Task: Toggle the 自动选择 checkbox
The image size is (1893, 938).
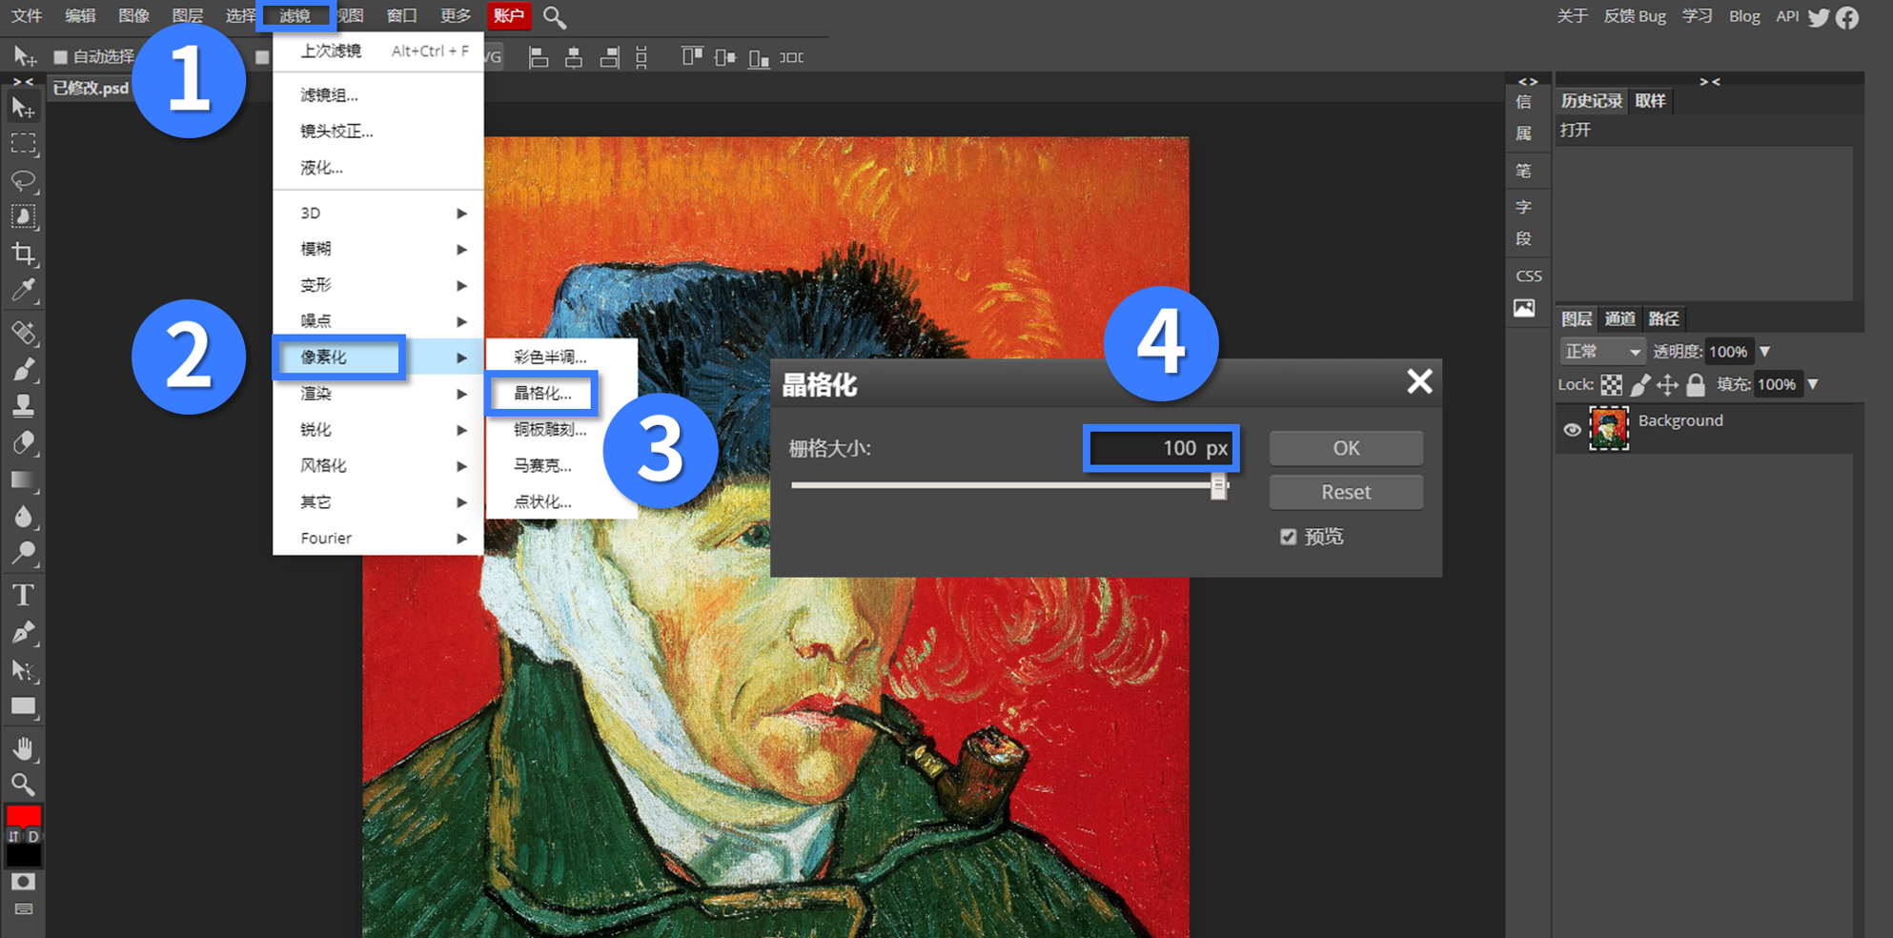Action: click(x=60, y=57)
